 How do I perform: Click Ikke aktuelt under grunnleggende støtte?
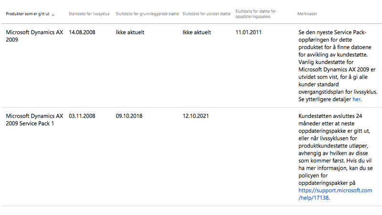(130, 32)
